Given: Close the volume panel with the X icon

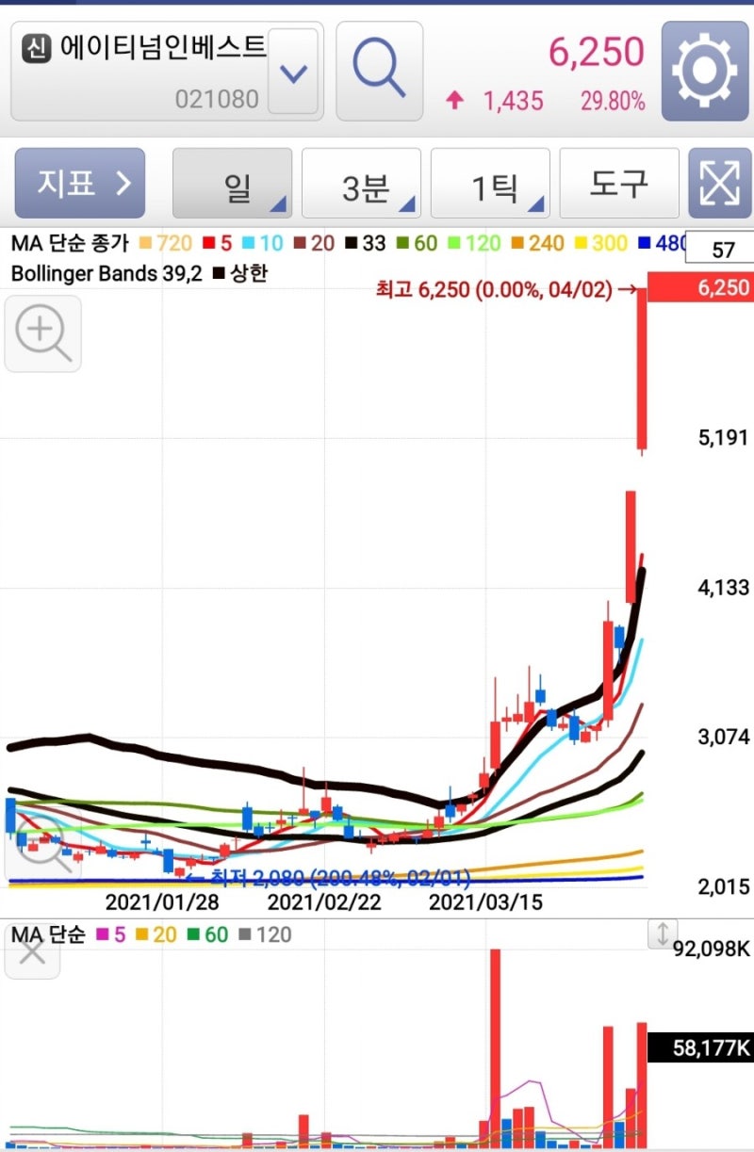Looking at the screenshot, I should 32,952.
